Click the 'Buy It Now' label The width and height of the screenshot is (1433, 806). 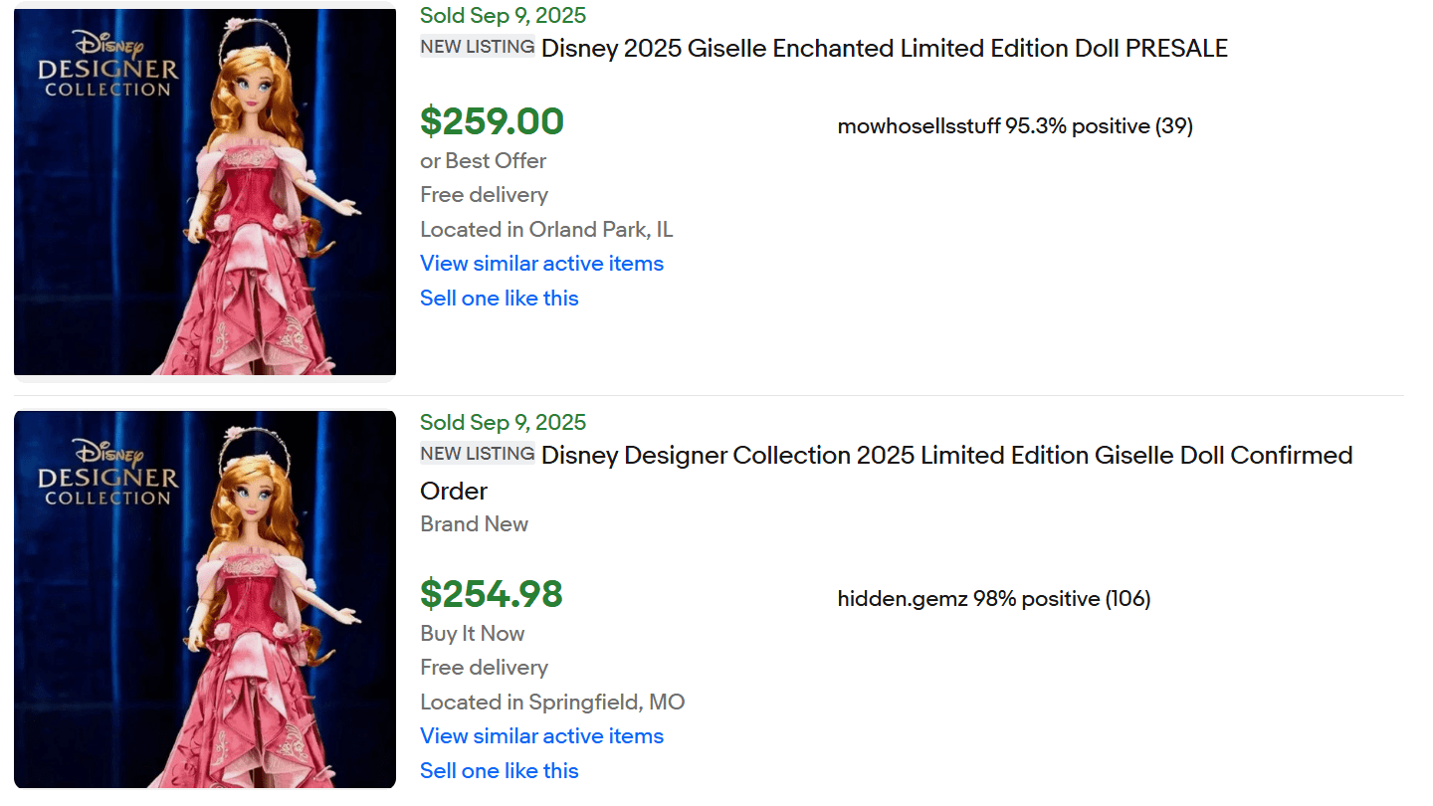click(472, 634)
